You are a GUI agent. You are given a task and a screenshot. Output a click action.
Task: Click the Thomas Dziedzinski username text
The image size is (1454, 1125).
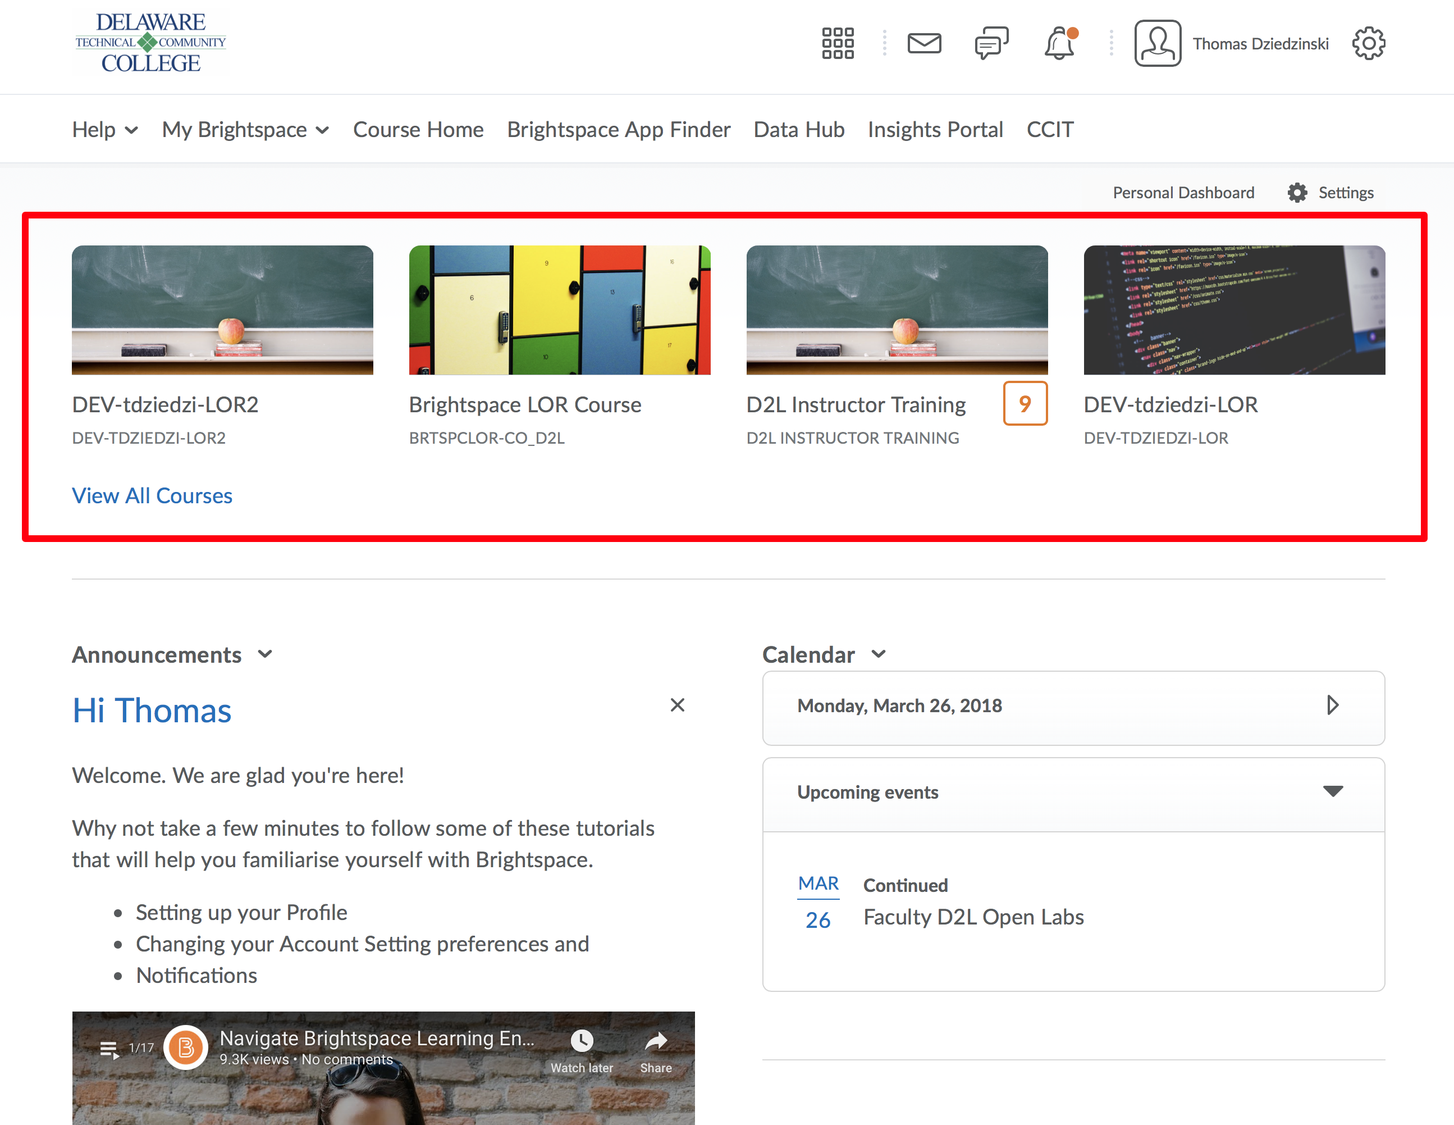click(x=1260, y=43)
